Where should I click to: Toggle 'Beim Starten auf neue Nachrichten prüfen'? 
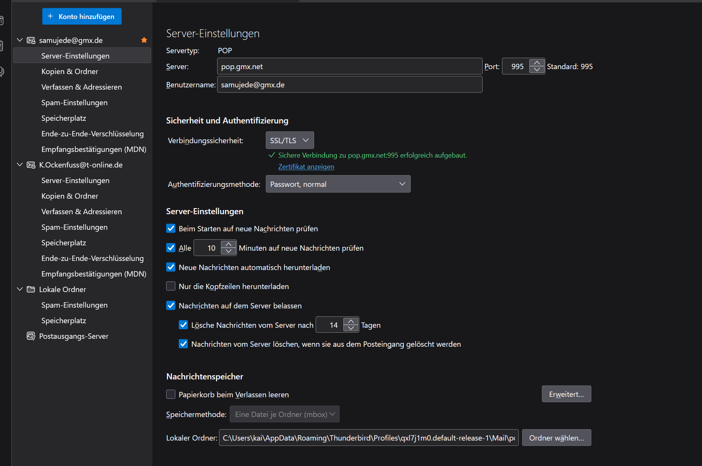click(x=171, y=228)
